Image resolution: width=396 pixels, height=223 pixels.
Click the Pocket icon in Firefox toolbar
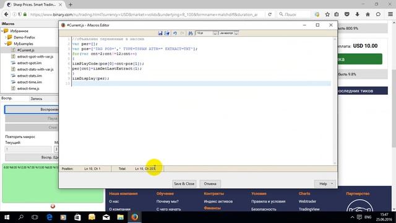(346, 14)
